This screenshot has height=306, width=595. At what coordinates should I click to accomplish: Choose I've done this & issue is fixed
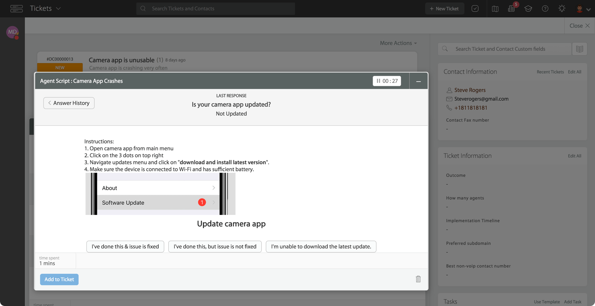(125, 246)
